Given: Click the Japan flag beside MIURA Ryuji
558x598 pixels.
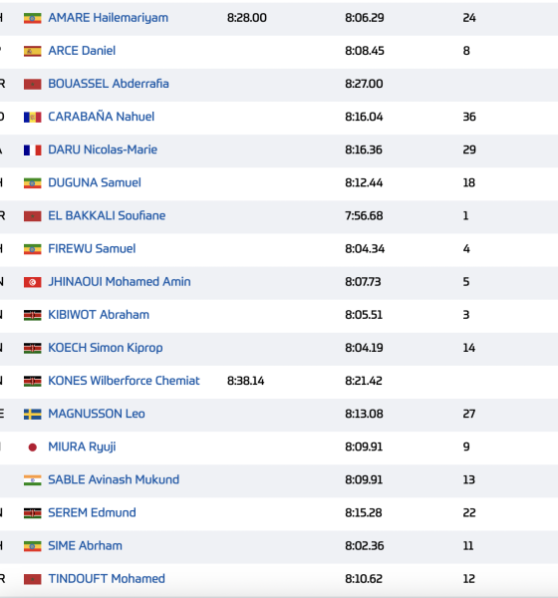Looking at the screenshot, I should (33, 447).
